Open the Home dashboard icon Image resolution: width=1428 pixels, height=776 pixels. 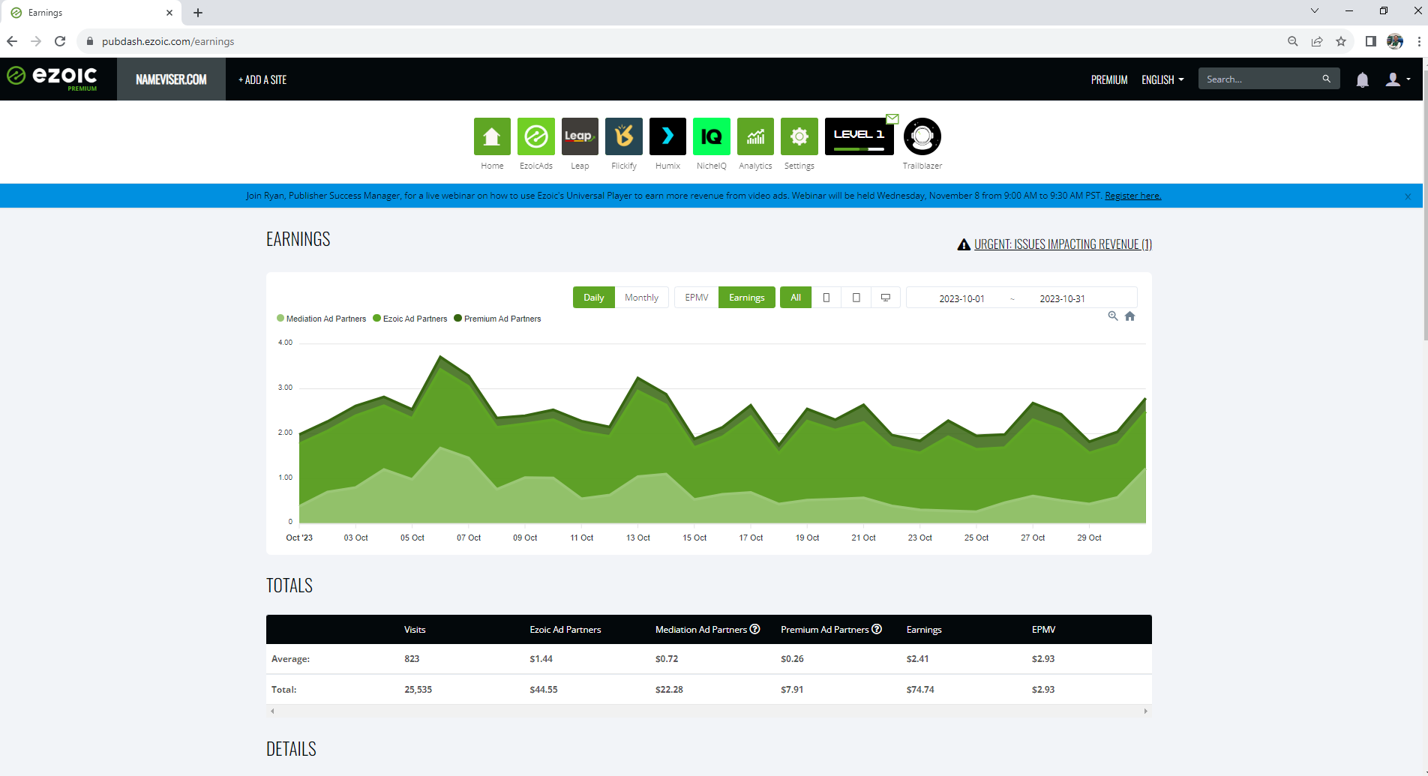[x=492, y=136]
